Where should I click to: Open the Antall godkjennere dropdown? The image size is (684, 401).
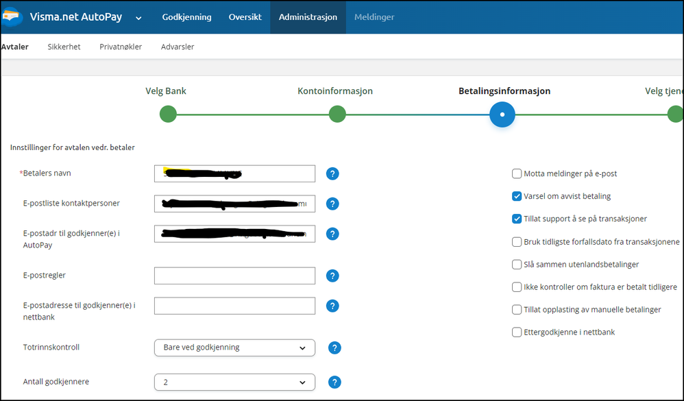234,382
